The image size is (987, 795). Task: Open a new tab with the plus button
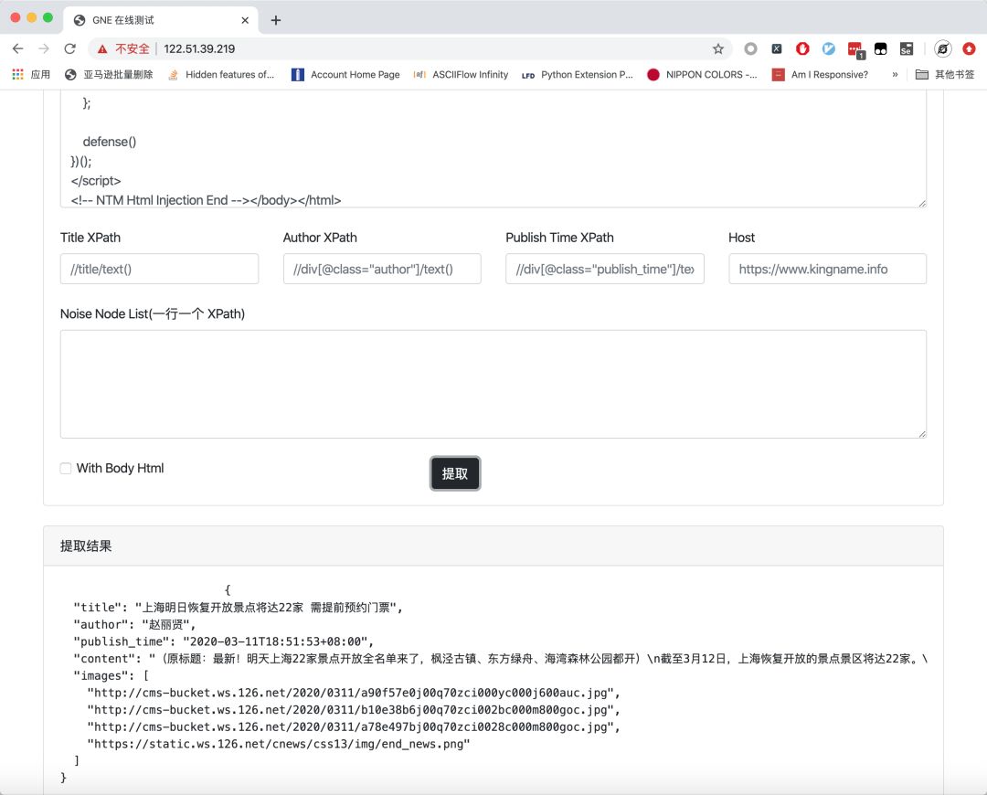276,20
